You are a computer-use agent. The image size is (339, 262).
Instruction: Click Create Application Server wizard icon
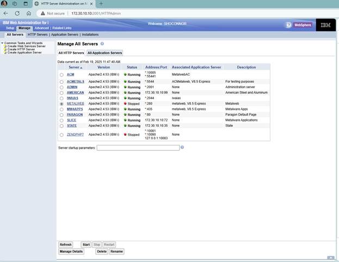coord(5,52)
